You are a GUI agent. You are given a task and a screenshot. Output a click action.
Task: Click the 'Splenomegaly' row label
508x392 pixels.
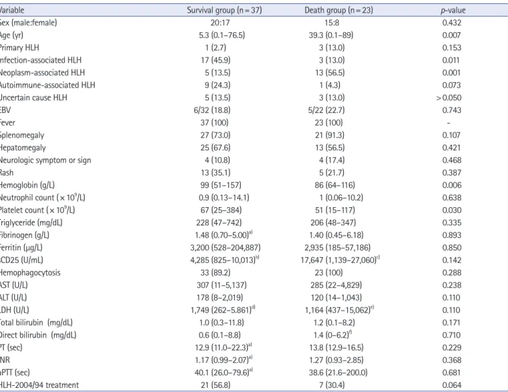point(22,135)
